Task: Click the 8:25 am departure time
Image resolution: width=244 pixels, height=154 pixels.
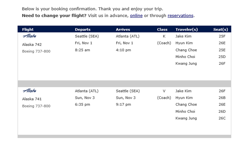Action: [82, 50]
